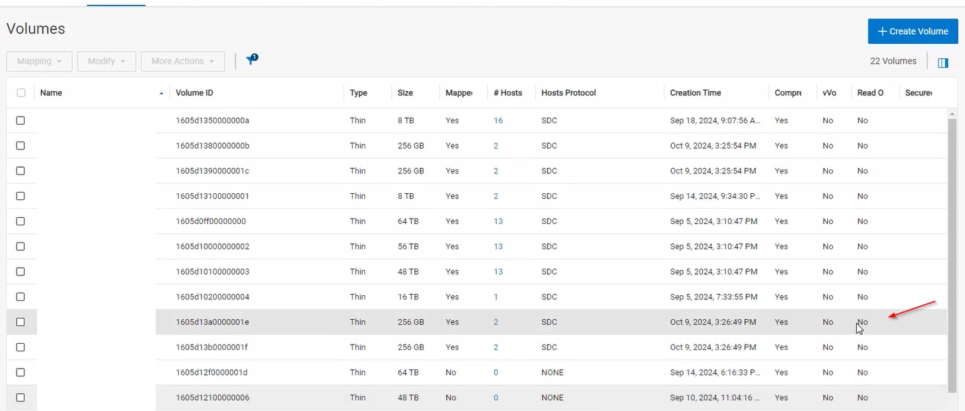Click the 0 hosts link for 1605d12100000006
The width and height of the screenshot is (965, 411).
[x=496, y=398]
